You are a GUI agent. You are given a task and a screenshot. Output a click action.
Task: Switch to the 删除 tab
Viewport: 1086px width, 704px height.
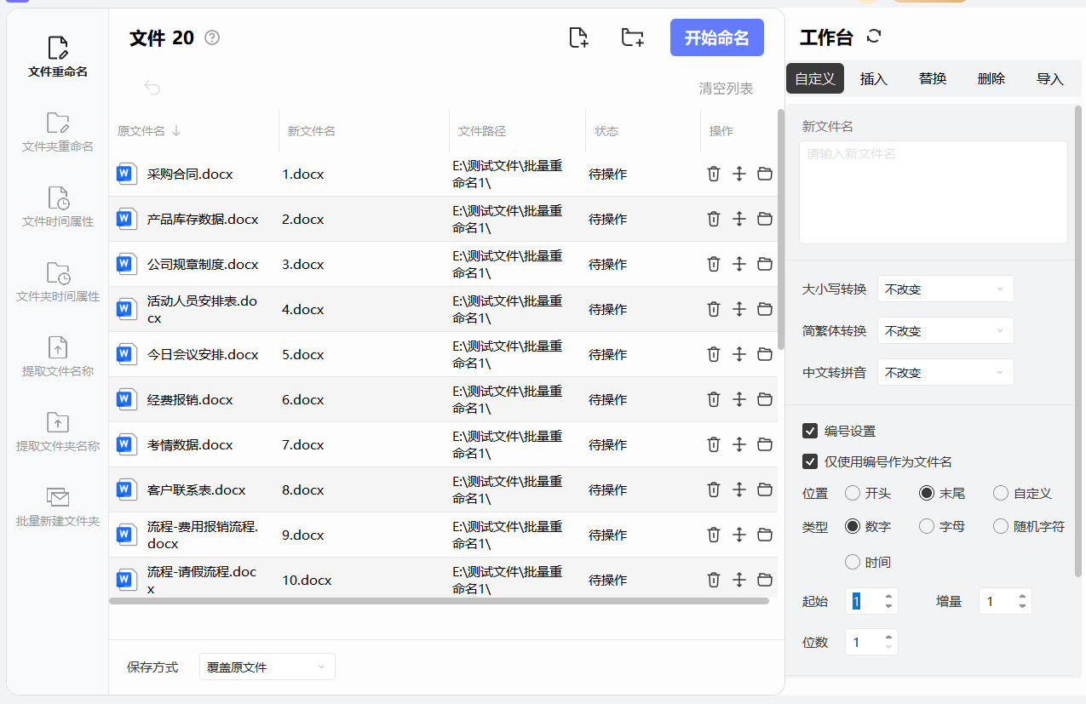point(991,78)
